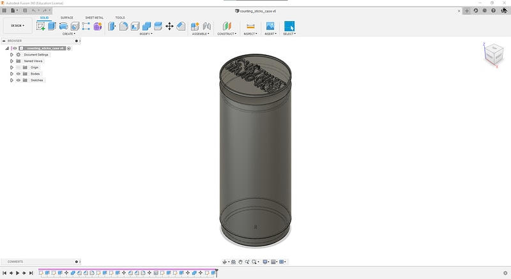Screen dimensions: 511x279
Task: Select the SOLID tab
Action: point(44,18)
